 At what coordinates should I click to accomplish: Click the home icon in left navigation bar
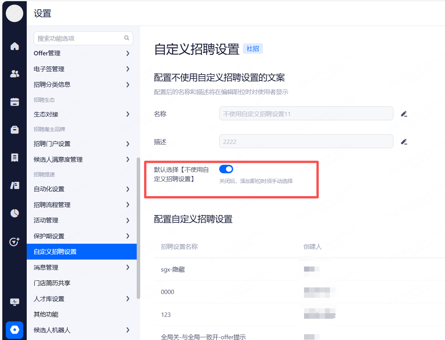tap(15, 46)
